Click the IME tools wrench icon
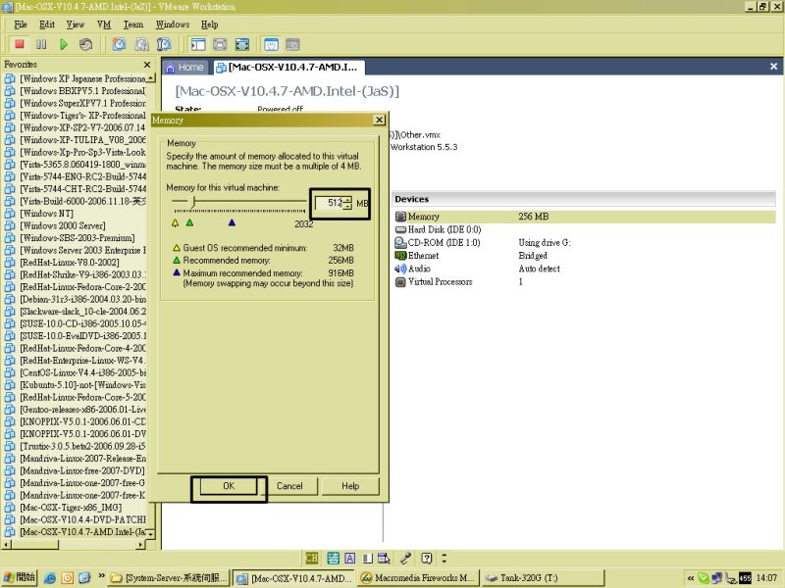The height and width of the screenshot is (588, 785). tap(405, 558)
